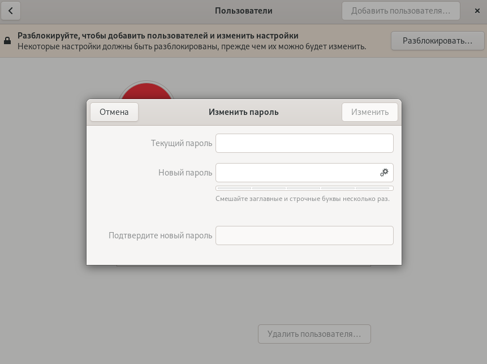Viewport: 487px width, 364px height.
Task: Click the Текущий пароль label
Action: pyautogui.click(x=181, y=143)
